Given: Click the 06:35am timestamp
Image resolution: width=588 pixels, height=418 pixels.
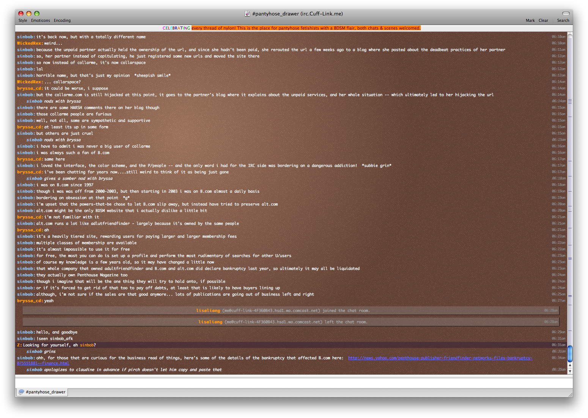Looking at the screenshot, I should click(x=558, y=370).
